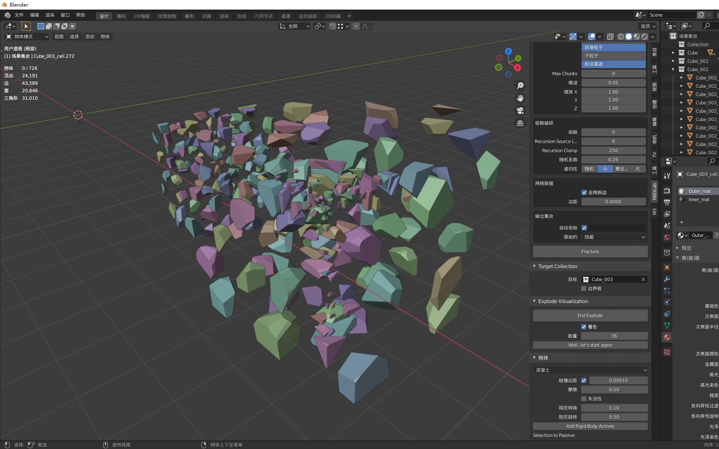Click the zoom magnifier icon in viewport

(520, 85)
